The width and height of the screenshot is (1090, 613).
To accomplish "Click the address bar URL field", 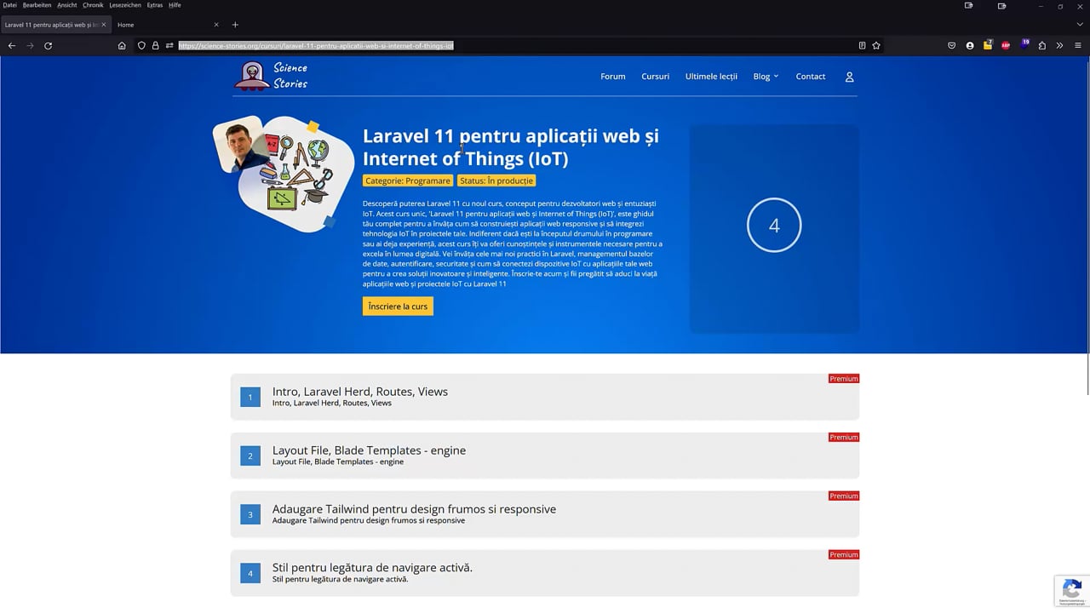I will tap(511, 46).
